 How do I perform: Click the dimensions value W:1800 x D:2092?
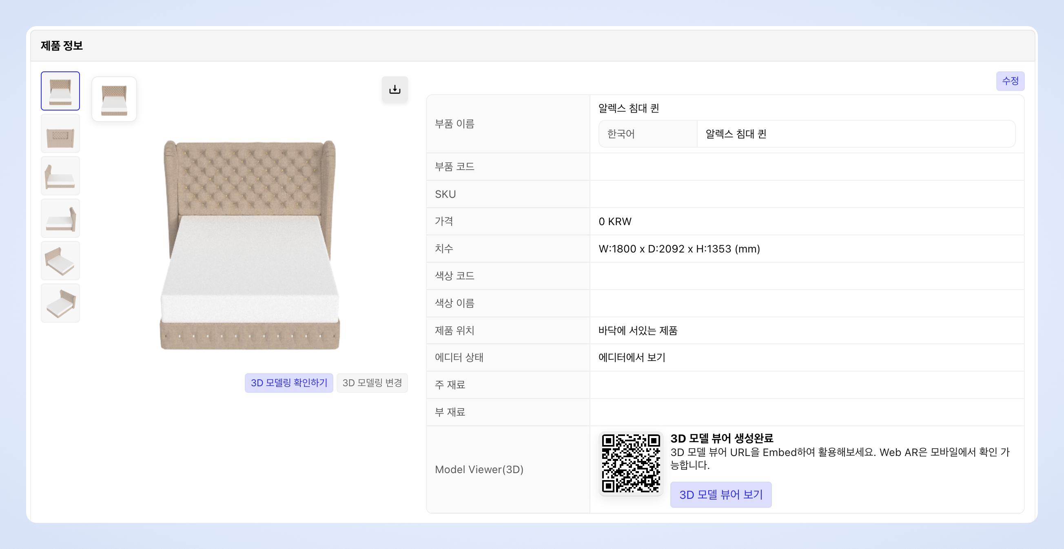(x=679, y=249)
